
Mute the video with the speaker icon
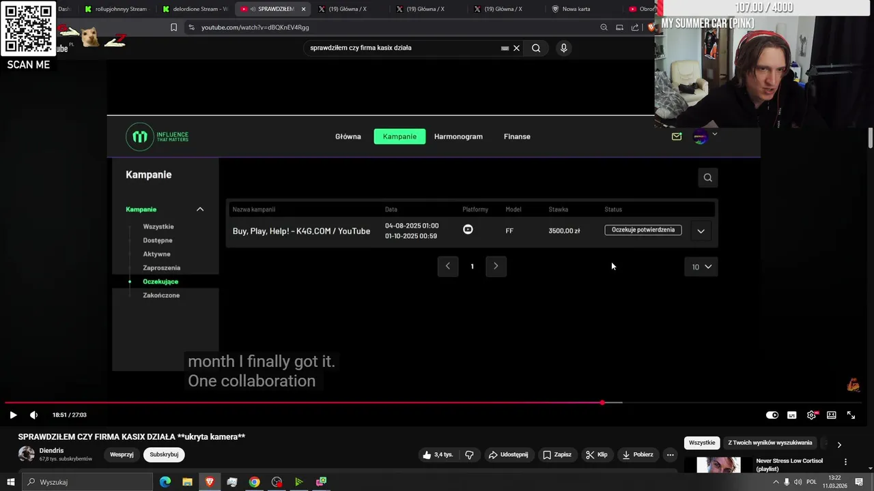coord(33,415)
